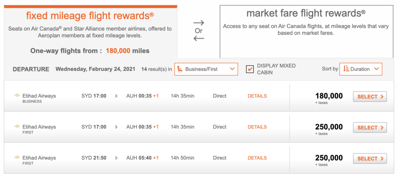Open DETAILS link for First 17:00 flight
The image size is (398, 174).
(x=257, y=127)
